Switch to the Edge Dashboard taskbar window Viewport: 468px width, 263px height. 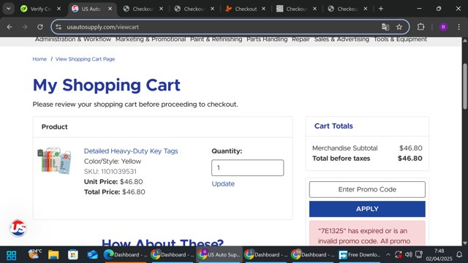tap(125, 255)
